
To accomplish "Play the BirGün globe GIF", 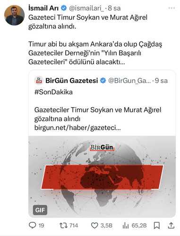I will [x=102, y=177].
